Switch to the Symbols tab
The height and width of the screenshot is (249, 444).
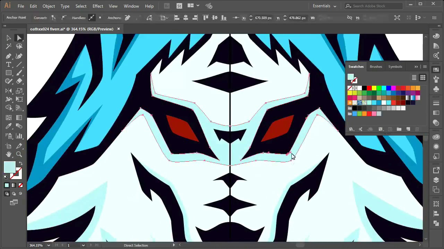click(395, 66)
